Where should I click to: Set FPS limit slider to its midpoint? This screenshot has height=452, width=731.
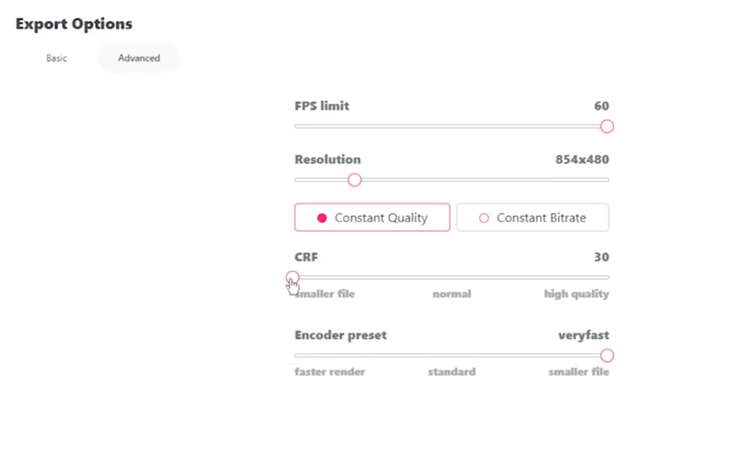pyautogui.click(x=452, y=127)
